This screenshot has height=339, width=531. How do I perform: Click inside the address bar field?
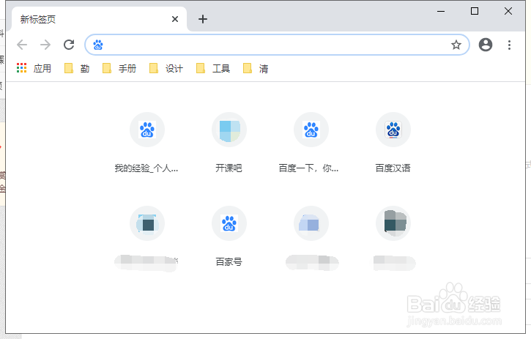click(277, 45)
